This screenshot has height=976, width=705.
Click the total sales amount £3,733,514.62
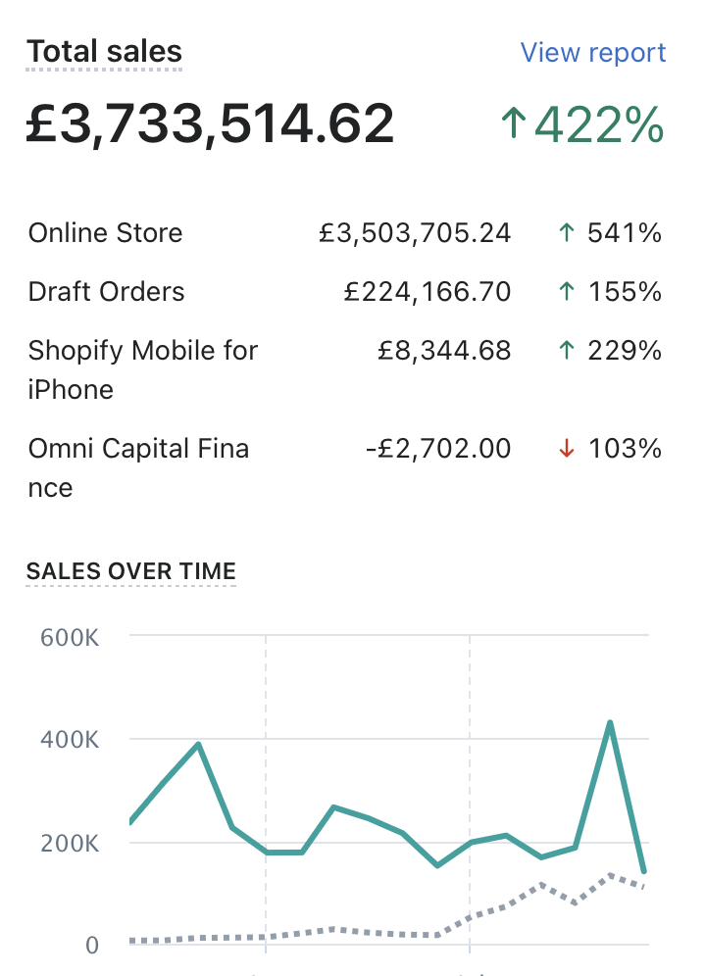coord(210,124)
